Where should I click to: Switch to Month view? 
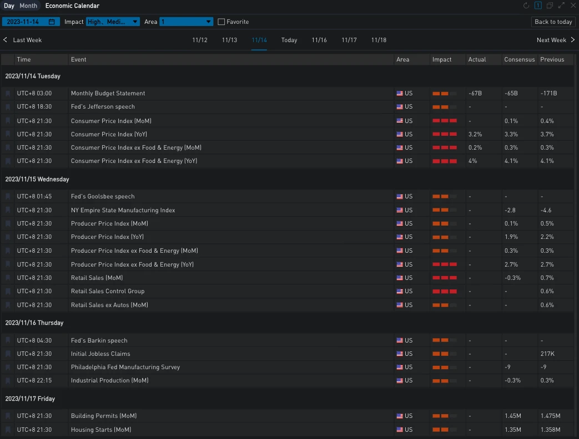coord(28,6)
